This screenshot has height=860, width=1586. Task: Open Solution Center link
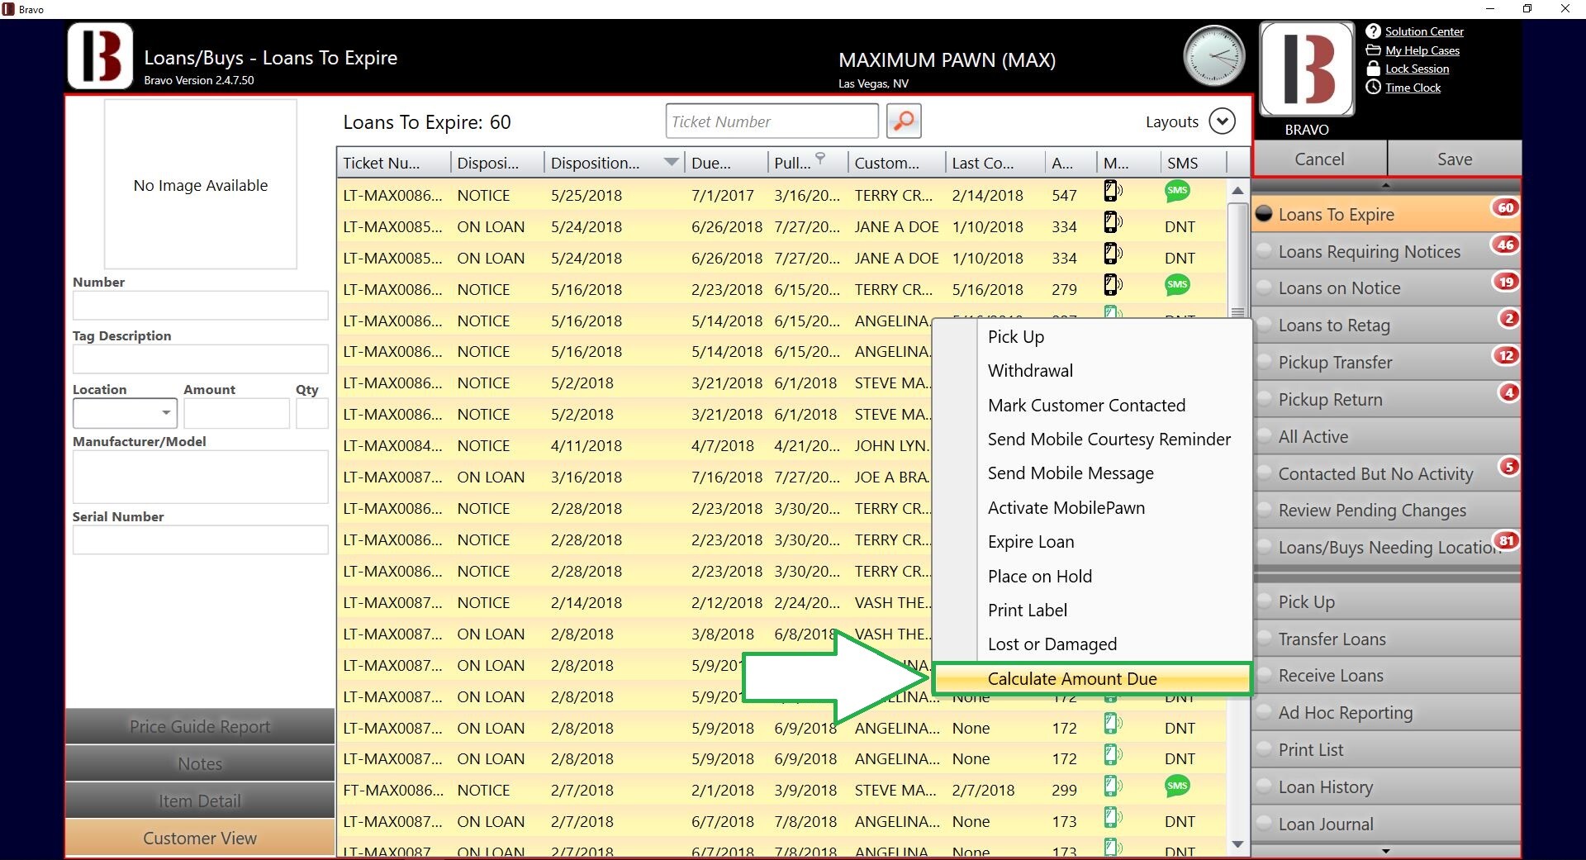1424,31
